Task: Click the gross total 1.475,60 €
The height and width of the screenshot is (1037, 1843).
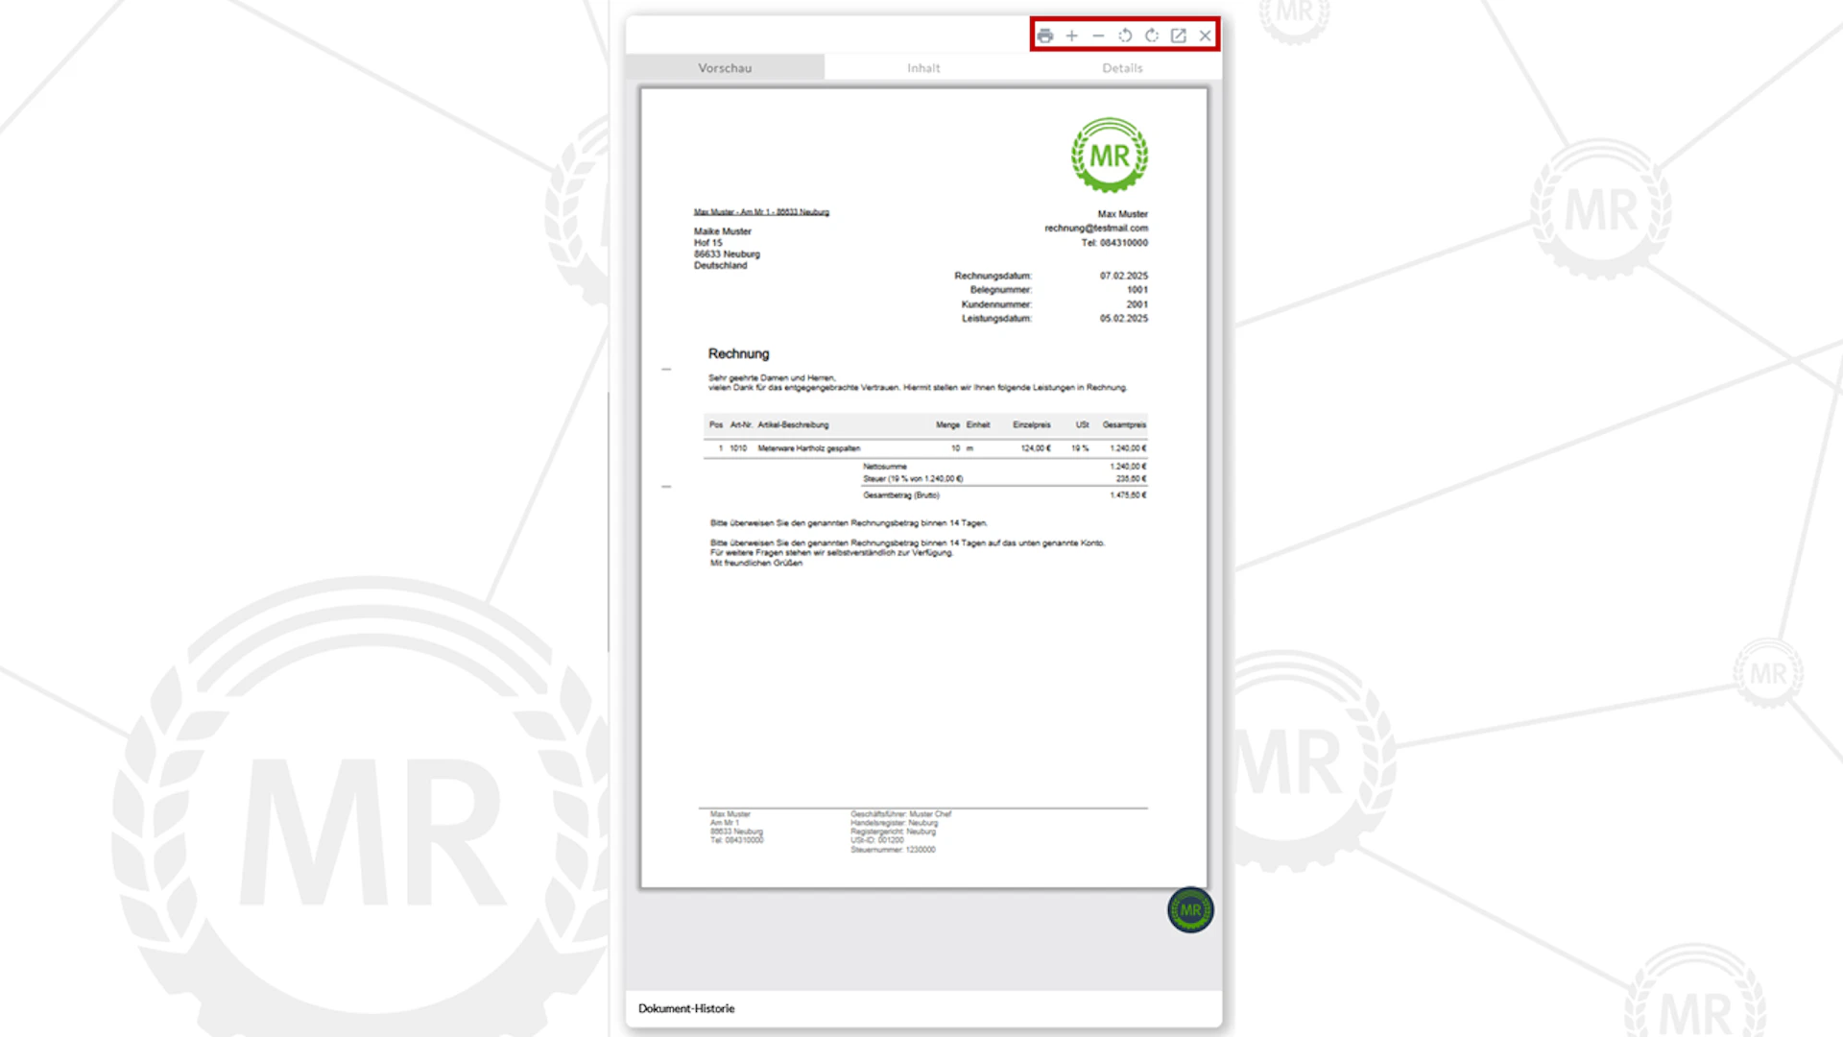Action: (1129, 495)
